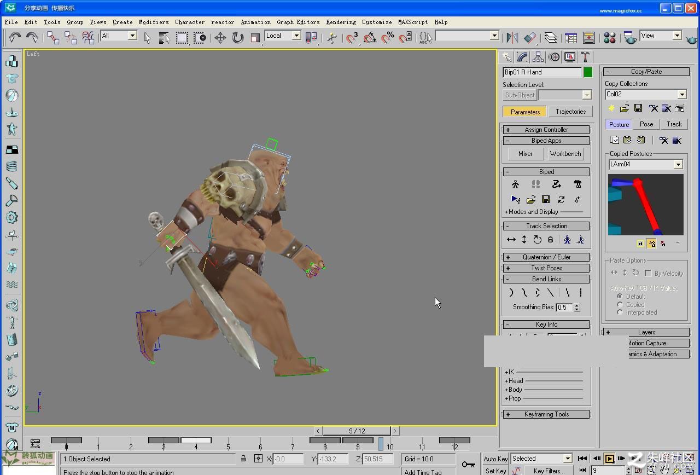Toggle Lock COM Keying in Track Selection
Image resolution: width=700 pixels, height=475 pixels.
pos(550,239)
